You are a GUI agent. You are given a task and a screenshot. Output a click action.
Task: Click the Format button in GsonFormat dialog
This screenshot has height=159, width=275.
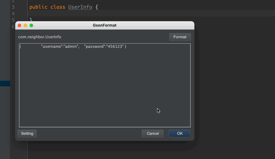180,37
